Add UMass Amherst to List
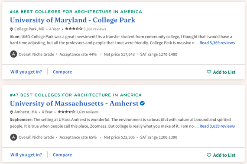The height and width of the screenshot is (164, 247). (x=221, y=155)
